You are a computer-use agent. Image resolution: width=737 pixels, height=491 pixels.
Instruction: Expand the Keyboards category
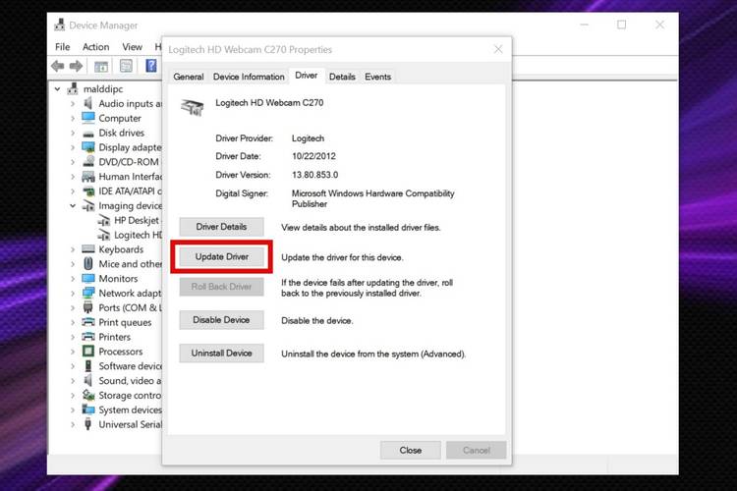click(73, 249)
